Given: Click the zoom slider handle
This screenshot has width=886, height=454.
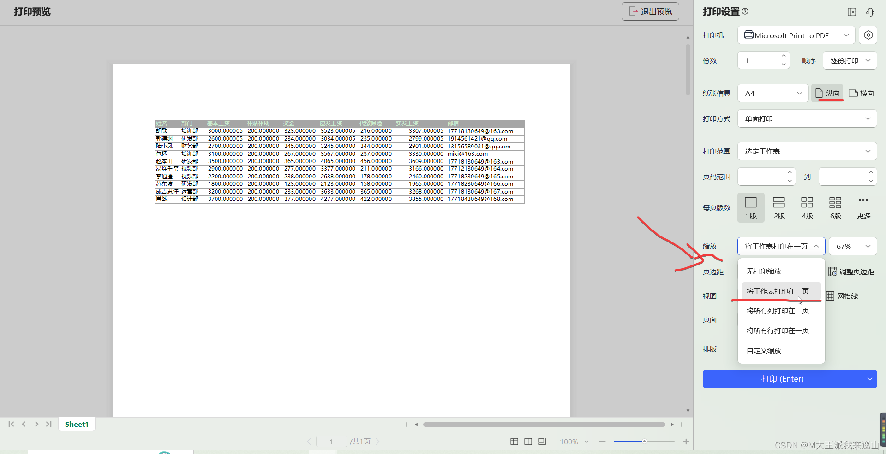Looking at the screenshot, I should click(644, 442).
